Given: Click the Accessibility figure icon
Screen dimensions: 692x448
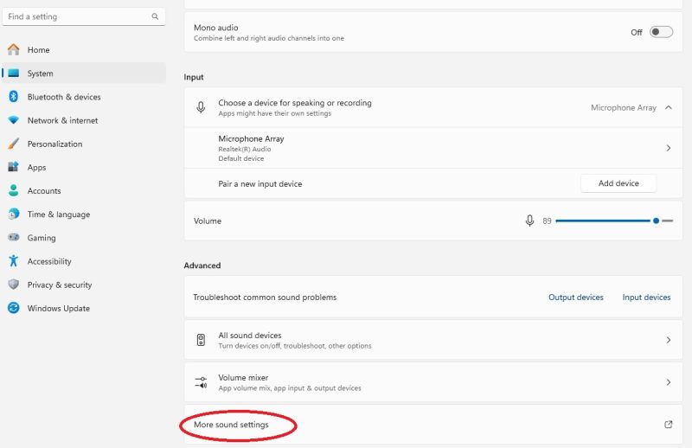Looking at the screenshot, I should [13, 261].
